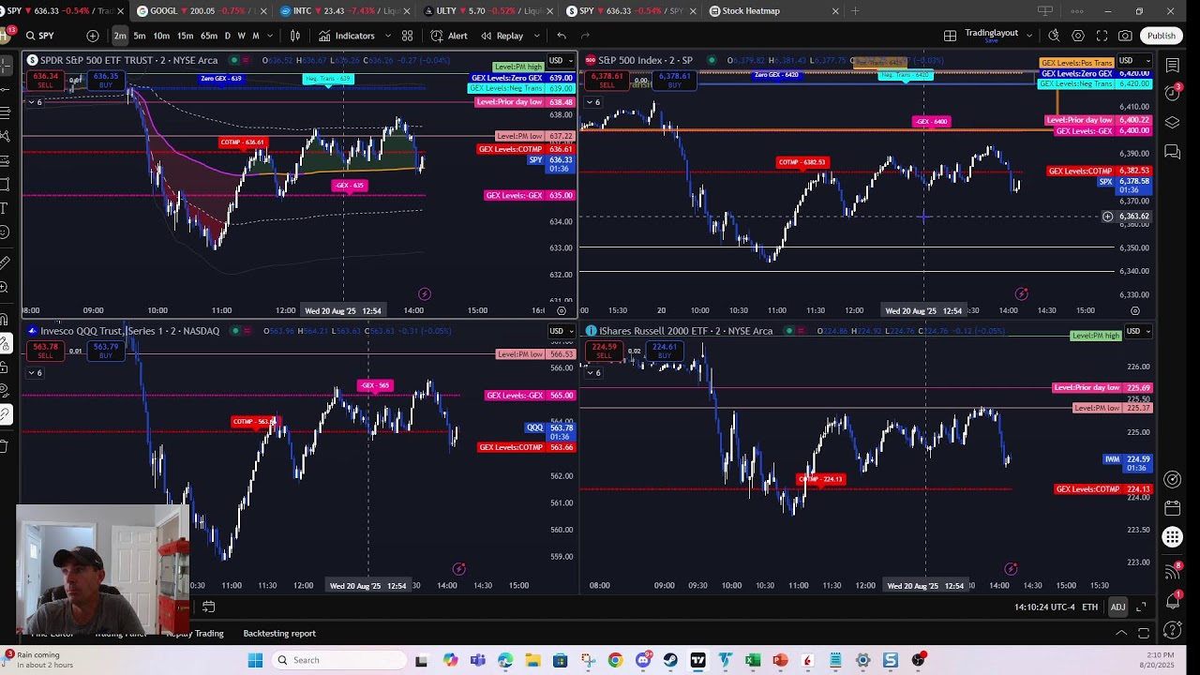Screen dimensions: 1200x675
Task: Switch to the 15m timeframe
Action: (186, 36)
